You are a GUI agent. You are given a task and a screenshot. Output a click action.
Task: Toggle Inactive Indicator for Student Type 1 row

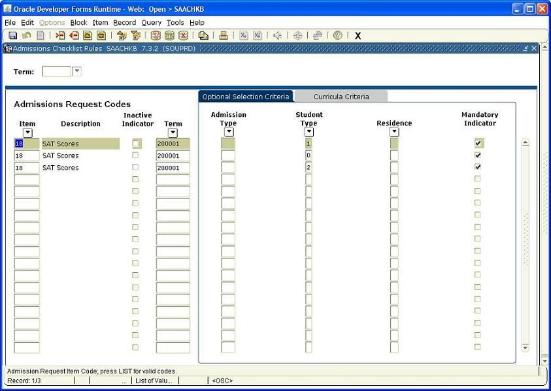136,143
